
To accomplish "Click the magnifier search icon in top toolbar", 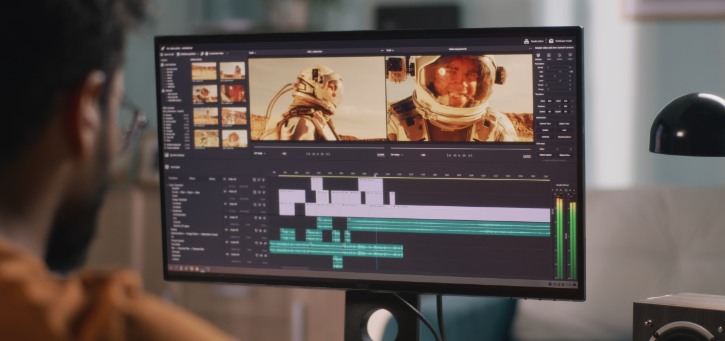I will (x=202, y=54).
